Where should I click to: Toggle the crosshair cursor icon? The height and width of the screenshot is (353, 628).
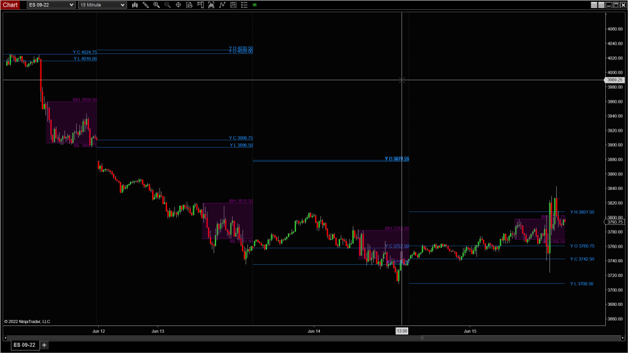(178, 5)
